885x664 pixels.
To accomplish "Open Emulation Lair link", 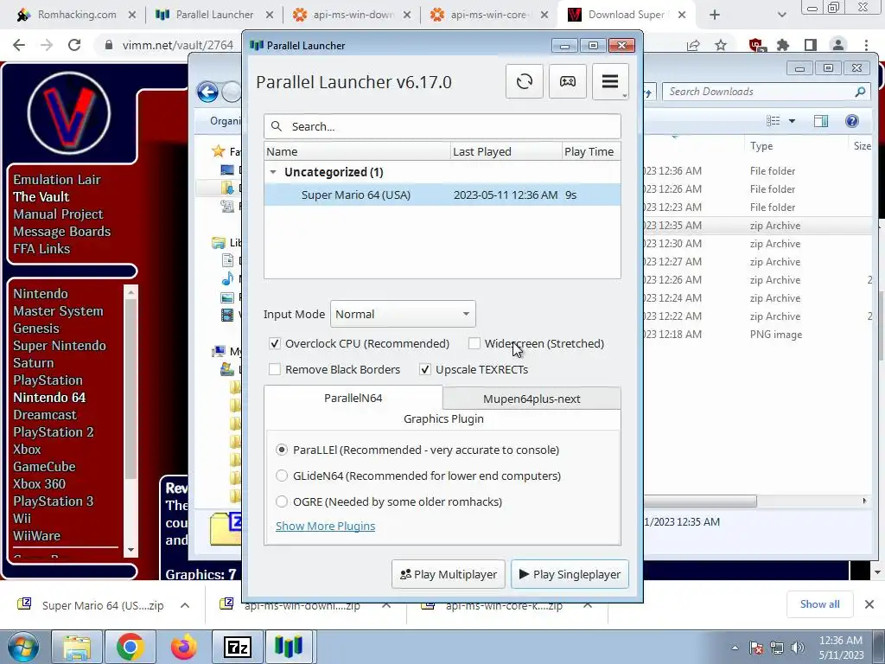I will point(57,180).
